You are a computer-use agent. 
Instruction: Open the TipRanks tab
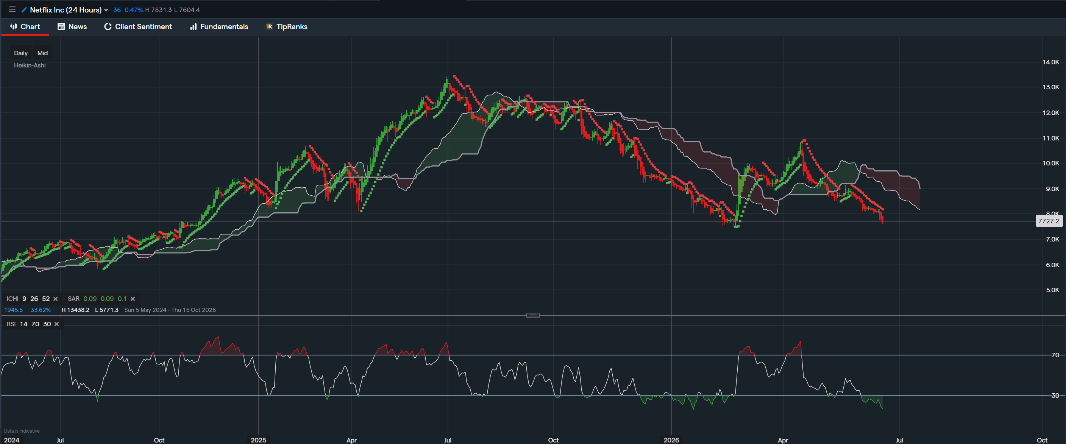click(x=286, y=26)
